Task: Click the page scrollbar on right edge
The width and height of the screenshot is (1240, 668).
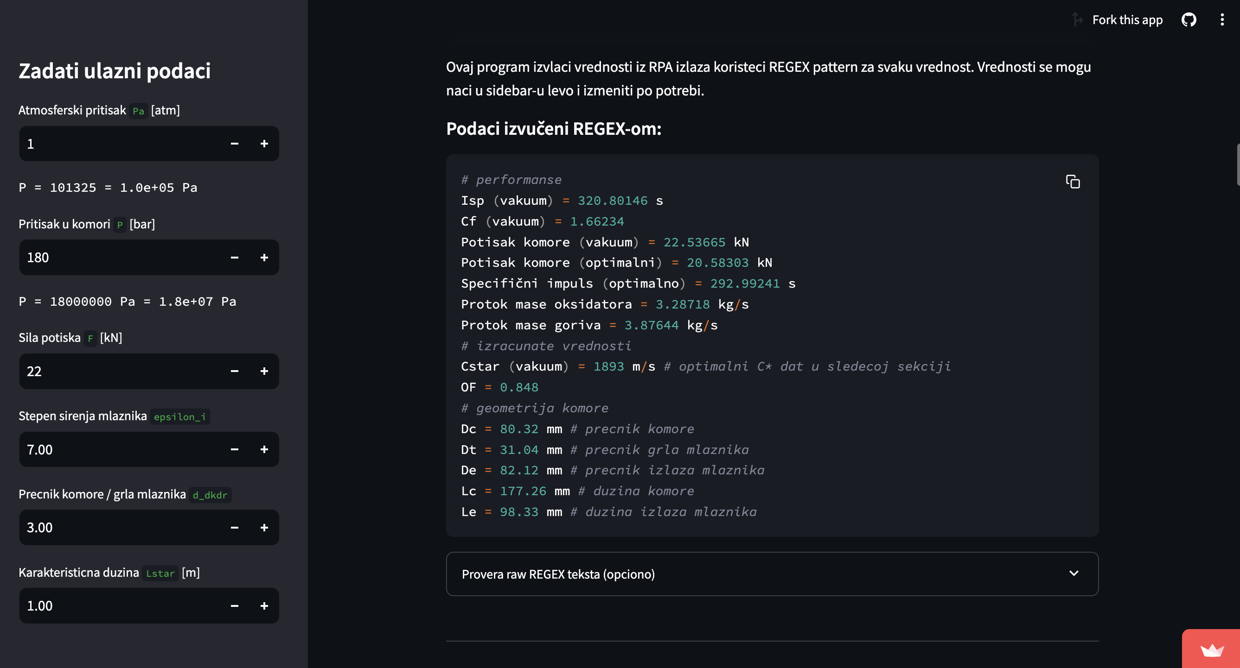Action: point(1238,164)
